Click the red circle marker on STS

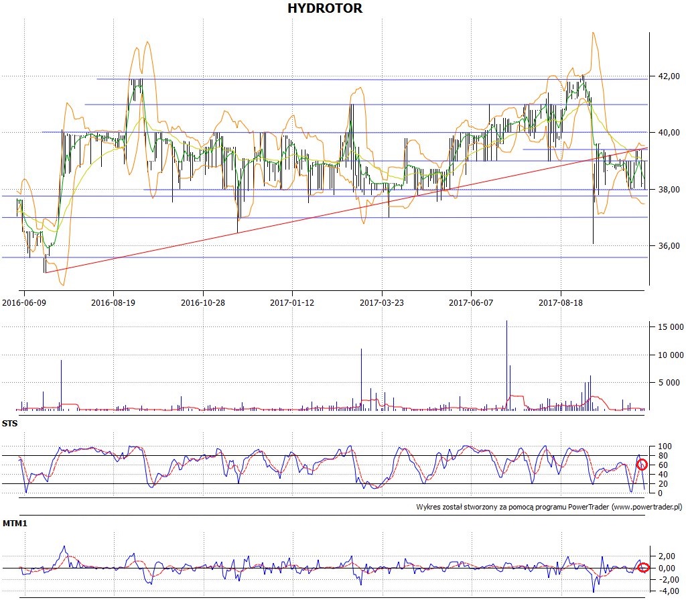642,465
